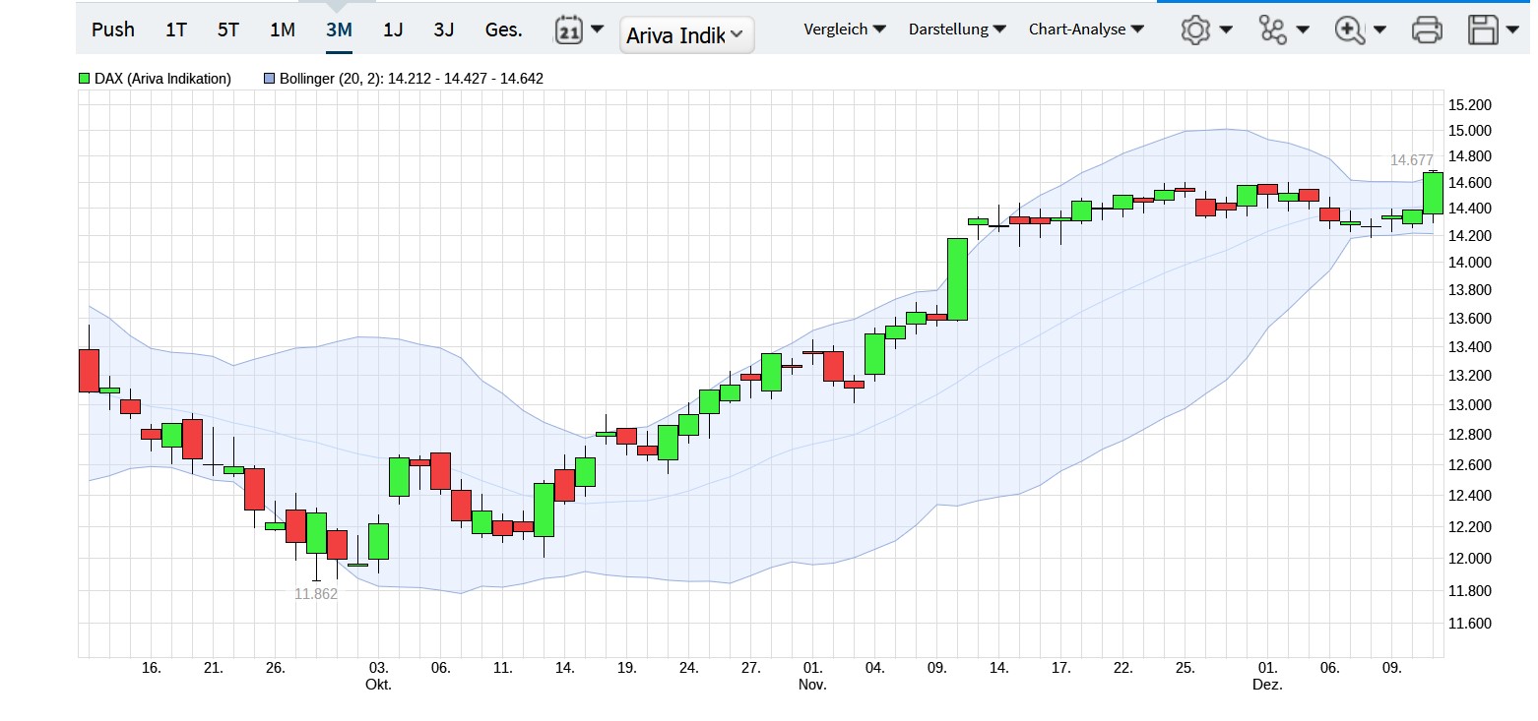This screenshot has height=721, width=1538.
Task: Click the 15.200 y-axis label
Action: click(1470, 105)
